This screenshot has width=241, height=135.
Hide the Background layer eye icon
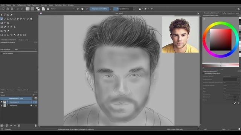pos(2,105)
